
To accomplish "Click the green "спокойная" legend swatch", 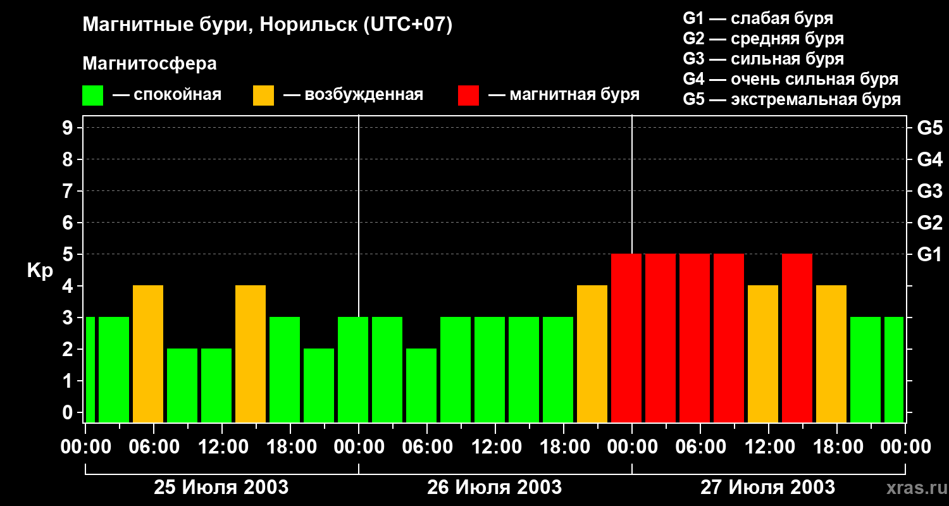I will (92, 96).
